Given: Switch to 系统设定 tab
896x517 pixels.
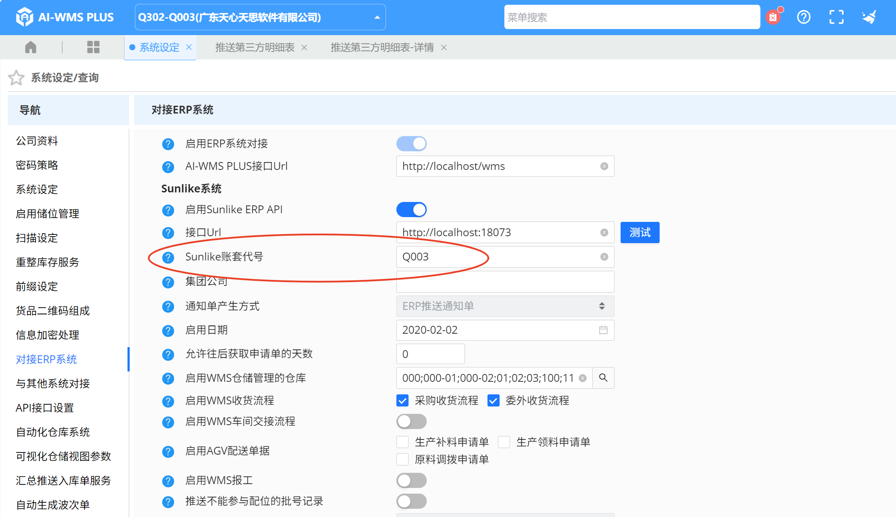Looking at the screenshot, I should coord(159,47).
